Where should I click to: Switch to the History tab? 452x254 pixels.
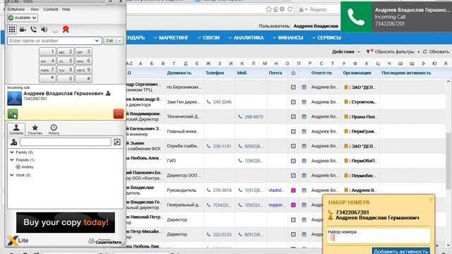pos(54,129)
